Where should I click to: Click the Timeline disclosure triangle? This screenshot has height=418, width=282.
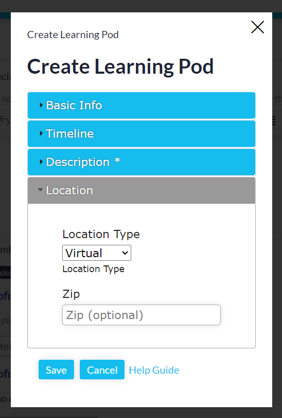(41, 133)
